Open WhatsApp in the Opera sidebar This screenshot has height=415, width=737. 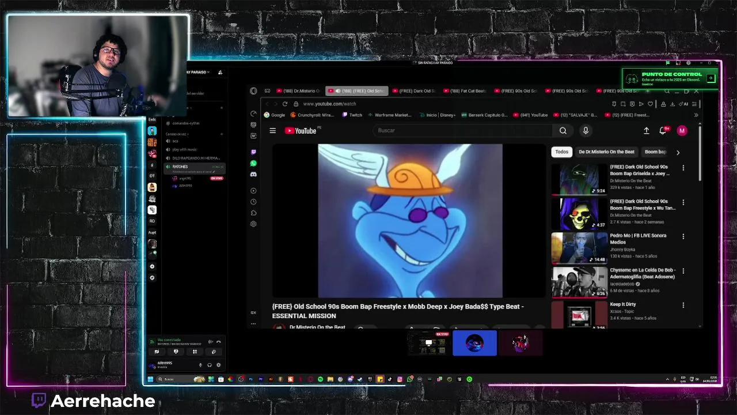[253, 163]
